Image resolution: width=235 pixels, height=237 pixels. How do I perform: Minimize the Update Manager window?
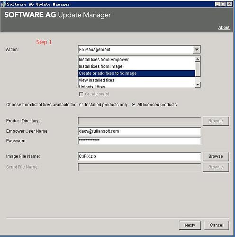click(x=217, y=4)
